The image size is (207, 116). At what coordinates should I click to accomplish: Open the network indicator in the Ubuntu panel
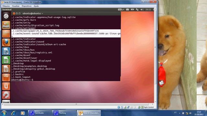point(137,9)
